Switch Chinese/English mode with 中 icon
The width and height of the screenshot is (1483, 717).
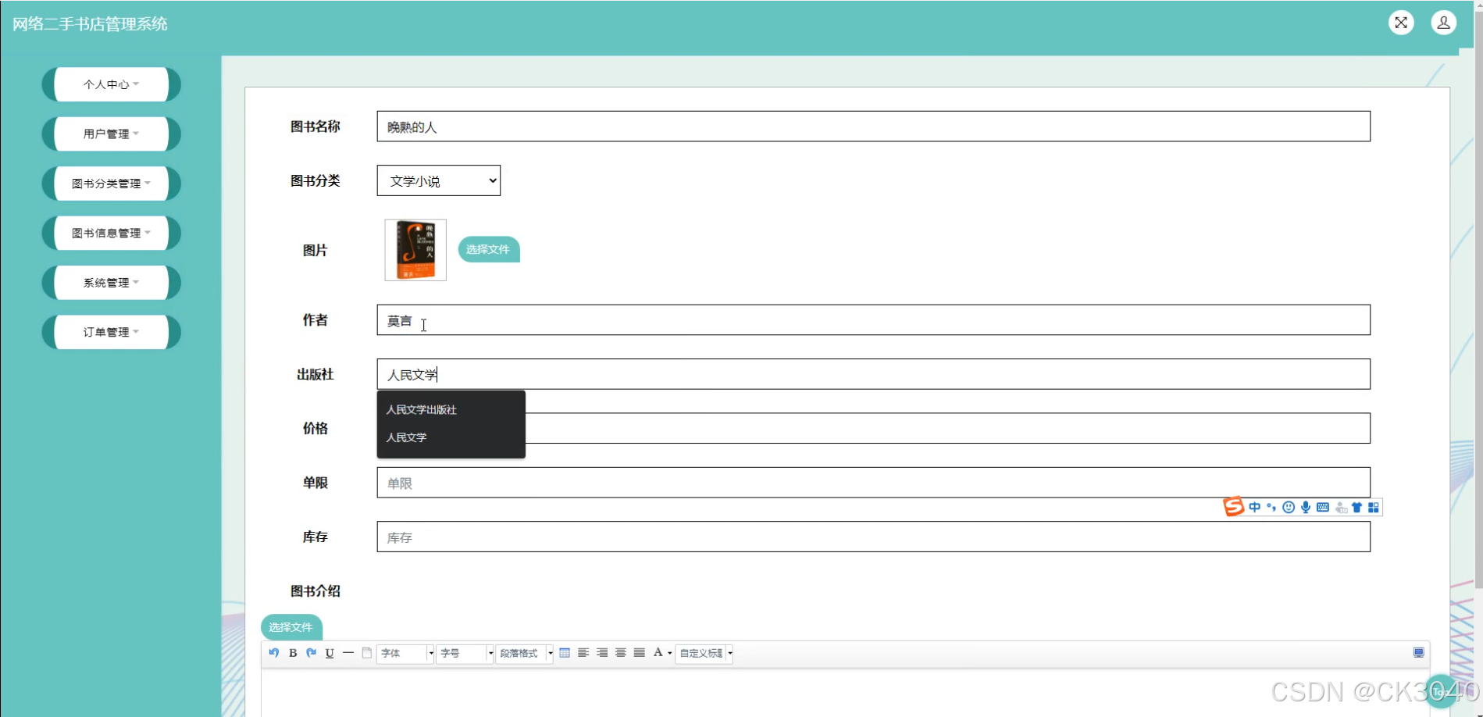(x=1254, y=508)
